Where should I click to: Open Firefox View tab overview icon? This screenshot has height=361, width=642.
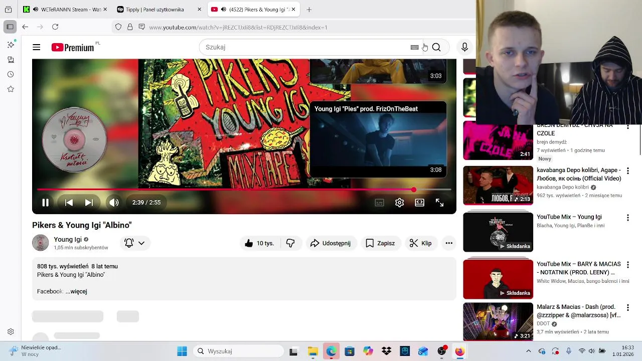[x=8, y=10]
